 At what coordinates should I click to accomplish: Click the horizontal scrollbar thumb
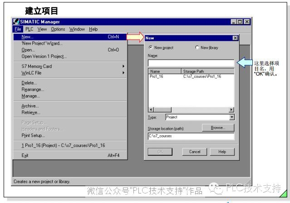pyautogui.click(x=162, y=110)
